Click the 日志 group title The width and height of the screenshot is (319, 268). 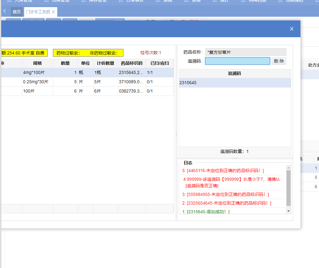[x=188, y=163]
